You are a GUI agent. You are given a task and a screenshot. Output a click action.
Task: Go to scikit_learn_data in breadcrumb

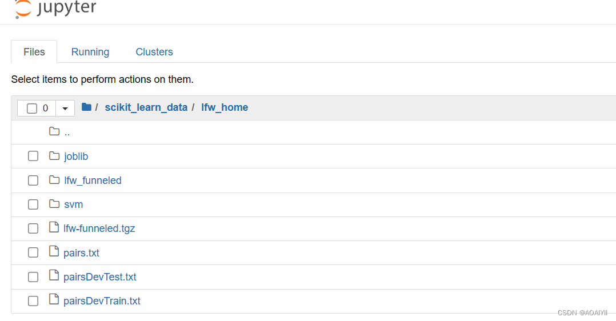pyautogui.click(x=146, y=107)
